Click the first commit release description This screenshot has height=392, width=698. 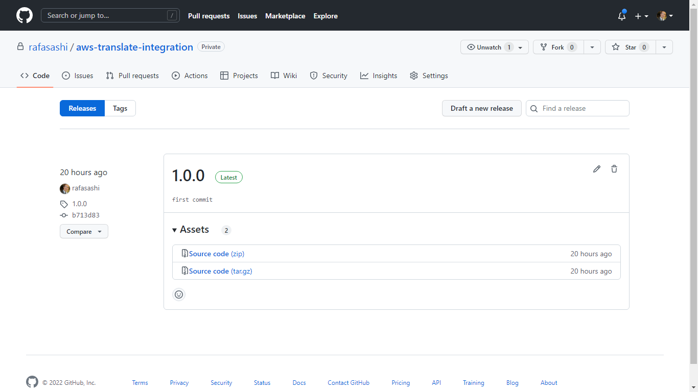(192, 200)
